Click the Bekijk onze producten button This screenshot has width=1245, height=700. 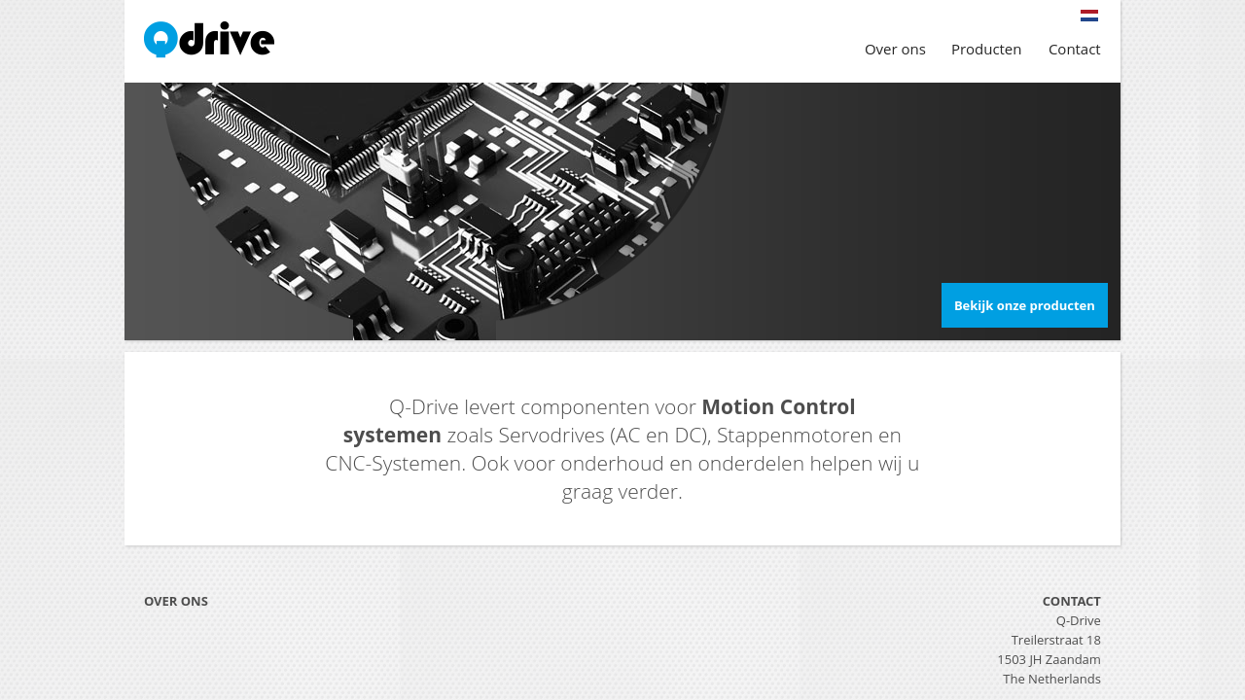[x=1024, y=305]
